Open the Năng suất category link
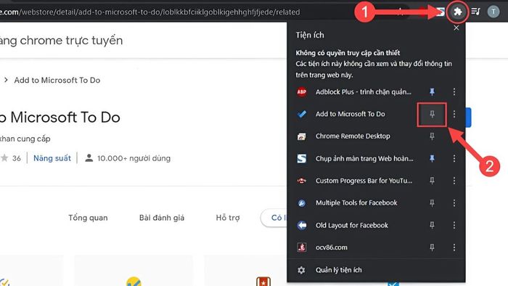Viewport: 508px width, 286px height. pyautogui.click(x=52, y=158)
